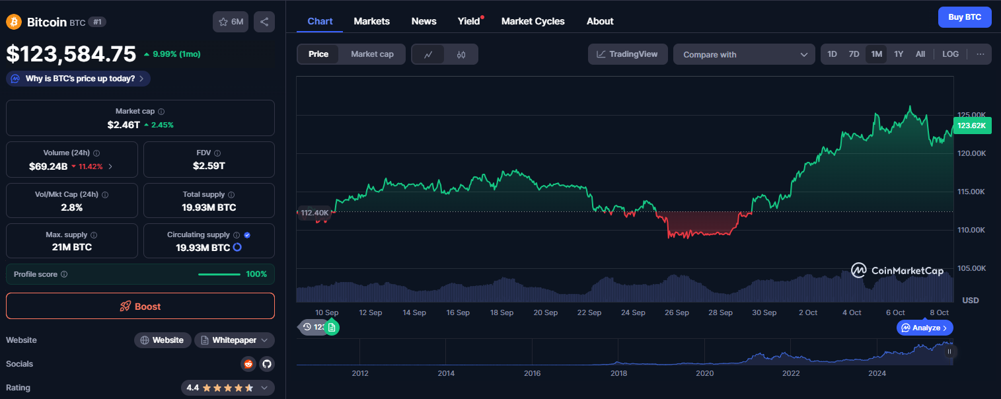Switch to the line chart icon
Screen dimensions: 1001x399
click(x=428, y=54)
